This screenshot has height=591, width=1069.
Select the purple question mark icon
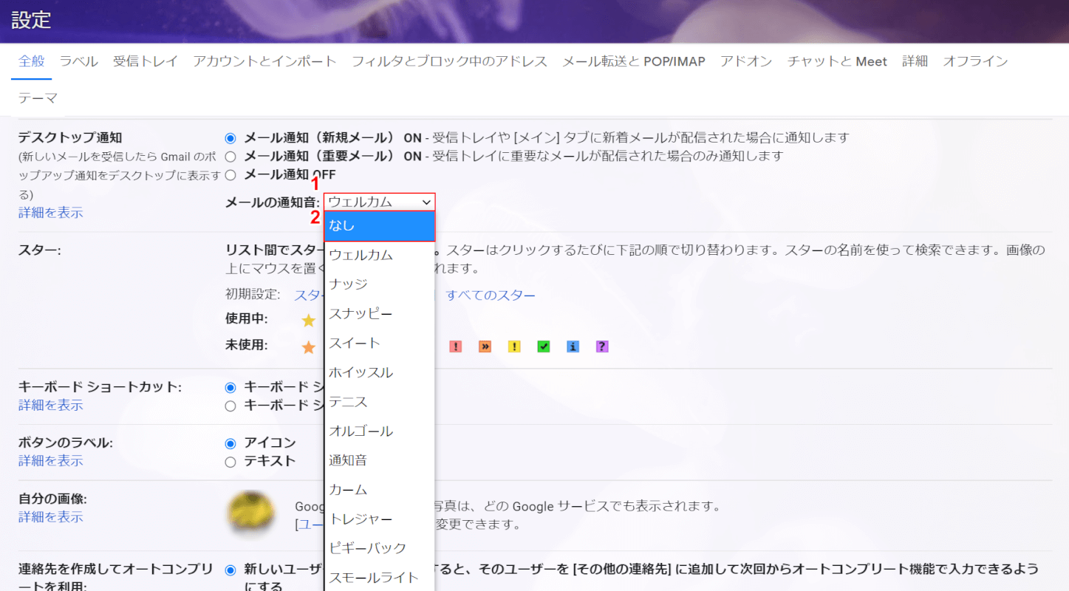(x=602, y=346)
